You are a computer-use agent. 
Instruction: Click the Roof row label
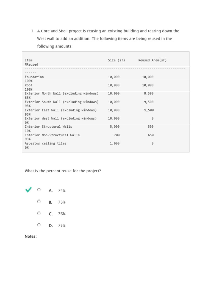point(29,85)
